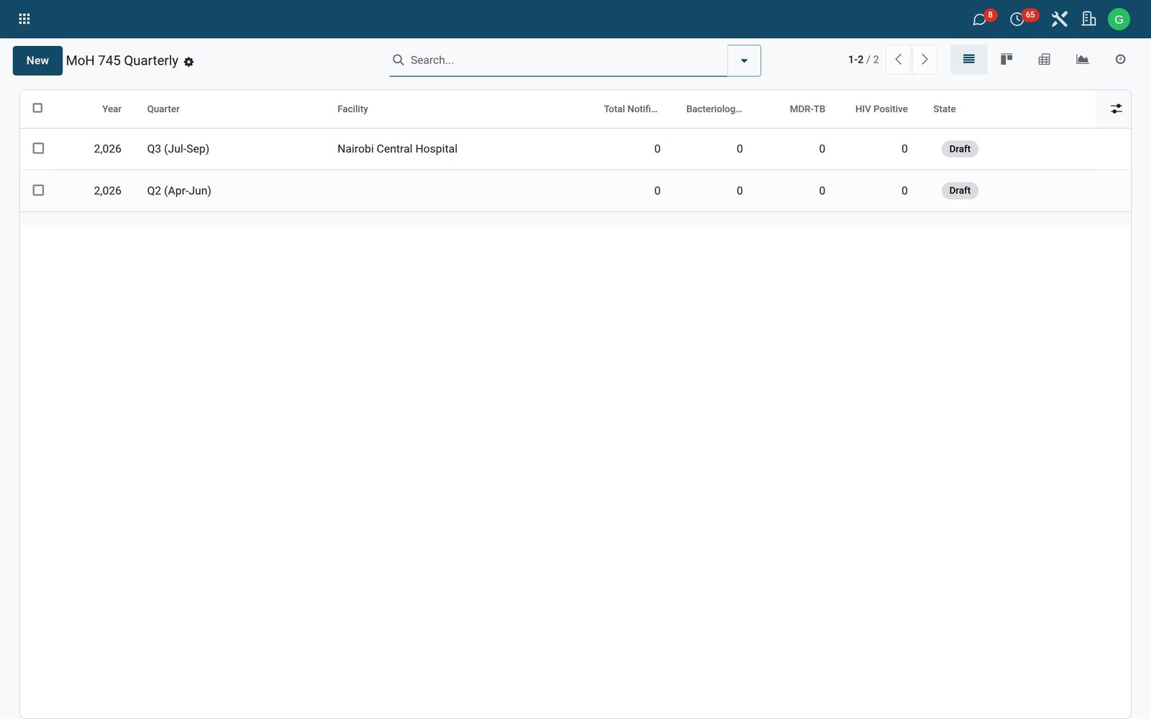Go to previous page of records
This screenshot has height=719, width=1151.
click(898, 60)
